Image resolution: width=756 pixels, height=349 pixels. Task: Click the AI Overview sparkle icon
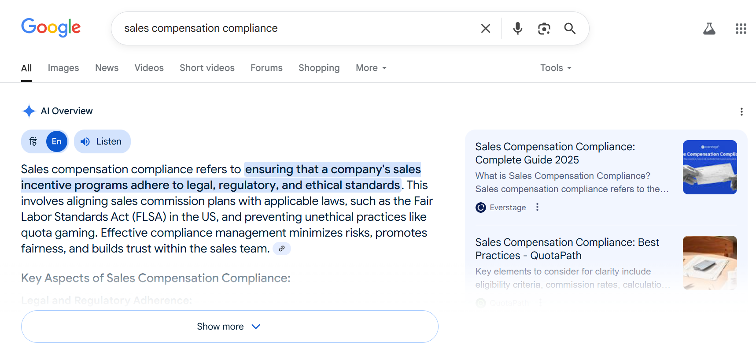(x=29, y=111)
